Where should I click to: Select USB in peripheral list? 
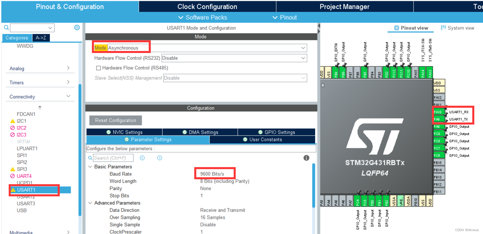pos(22,211)
